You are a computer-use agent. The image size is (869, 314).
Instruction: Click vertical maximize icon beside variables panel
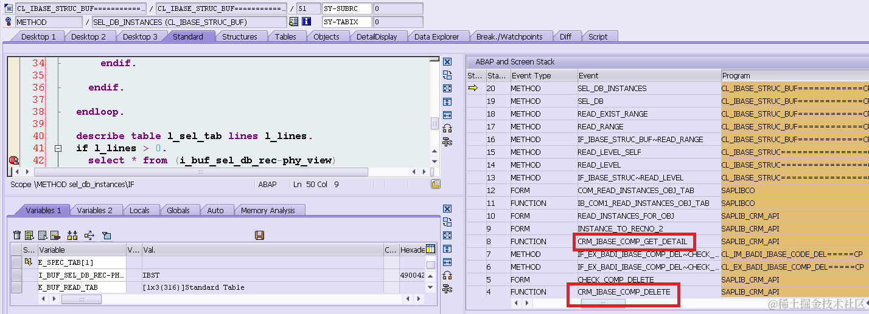tap(447, 249)
